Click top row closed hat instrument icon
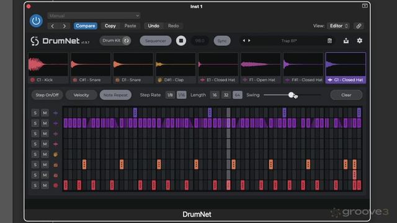 click(55, 113)
